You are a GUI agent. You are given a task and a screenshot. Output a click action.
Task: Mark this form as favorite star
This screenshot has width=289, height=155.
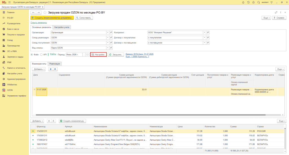[45, 12]
